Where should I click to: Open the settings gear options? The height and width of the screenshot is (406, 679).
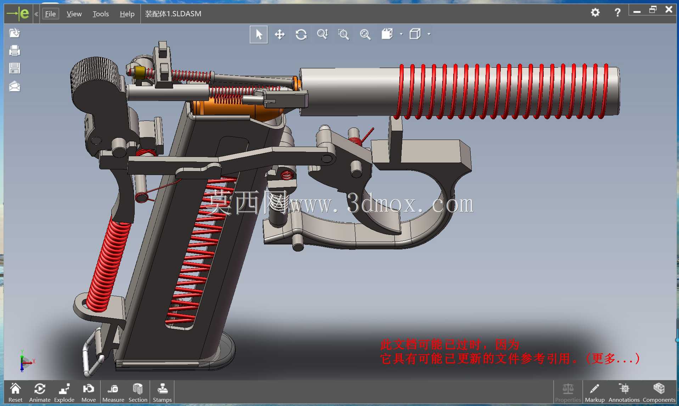click(x=595, y=13)
